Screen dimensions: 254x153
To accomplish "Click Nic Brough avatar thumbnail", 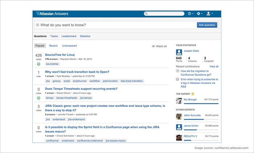I will pyautogui.click(x=179, y=101).
